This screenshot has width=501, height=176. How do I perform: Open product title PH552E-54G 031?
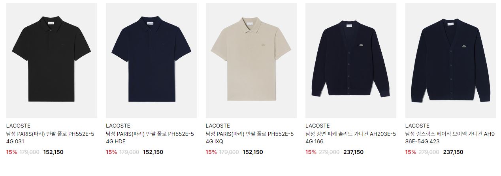50,138
